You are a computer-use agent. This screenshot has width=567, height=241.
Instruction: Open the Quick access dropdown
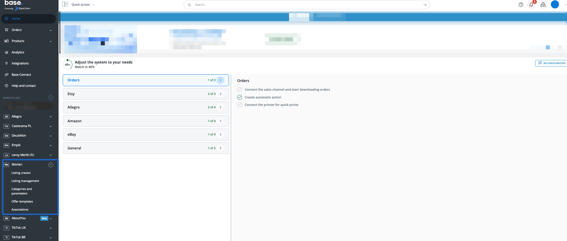pos(83,5)
